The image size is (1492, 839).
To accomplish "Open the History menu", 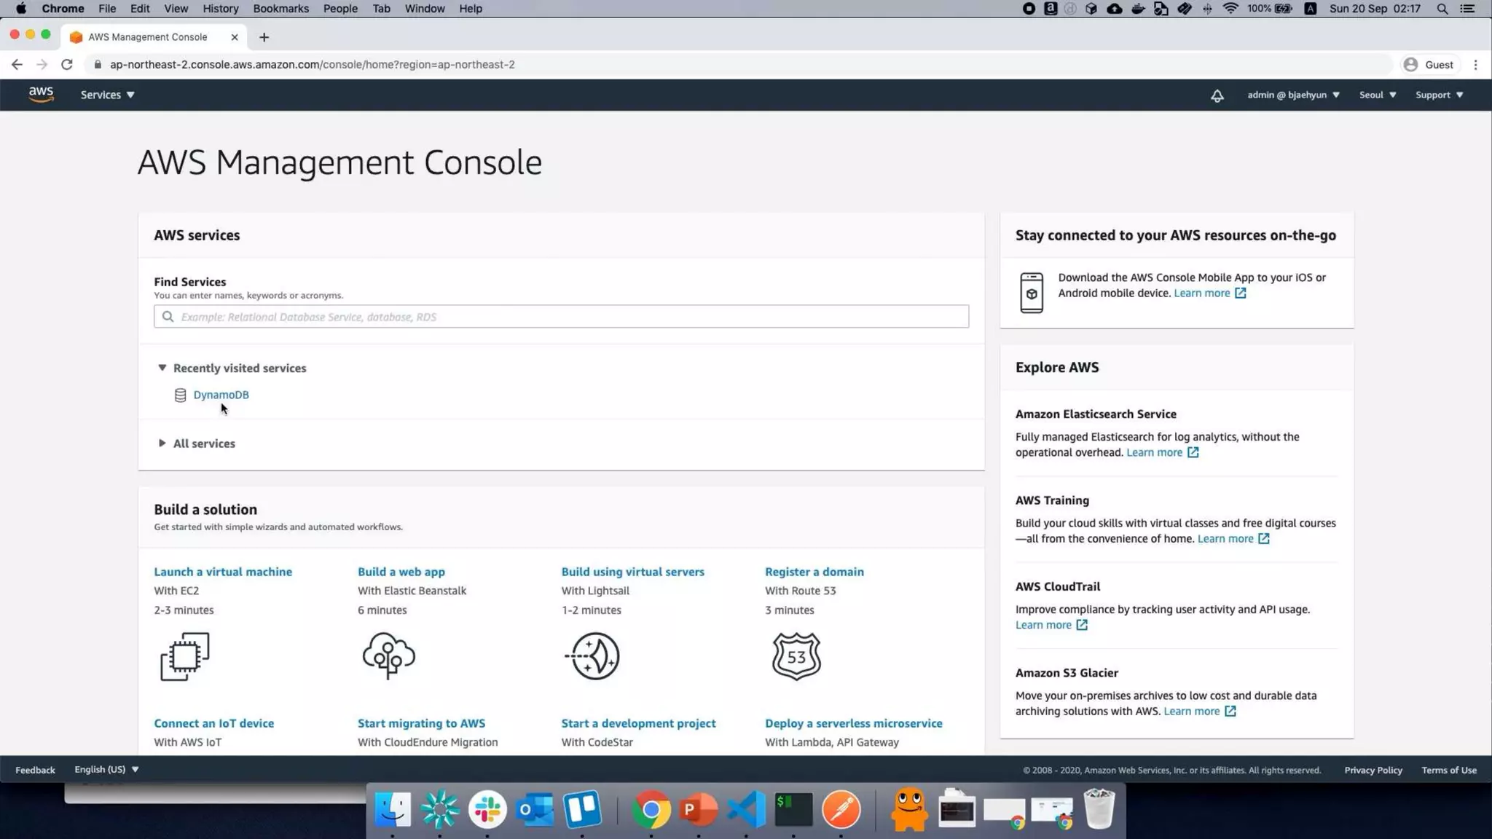I will tap(221, 9).
